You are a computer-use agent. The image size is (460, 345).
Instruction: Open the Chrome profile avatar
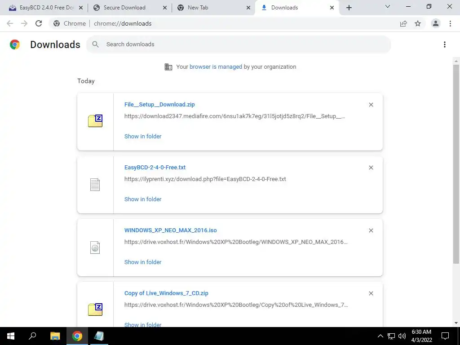coord(436,23)
